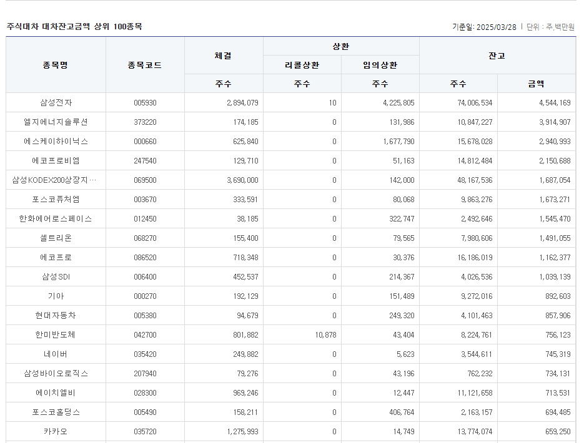Image resolution: width=584 pixels, height=443 pixels.
Task: Click stock code 035720
Action: point(146,432)
